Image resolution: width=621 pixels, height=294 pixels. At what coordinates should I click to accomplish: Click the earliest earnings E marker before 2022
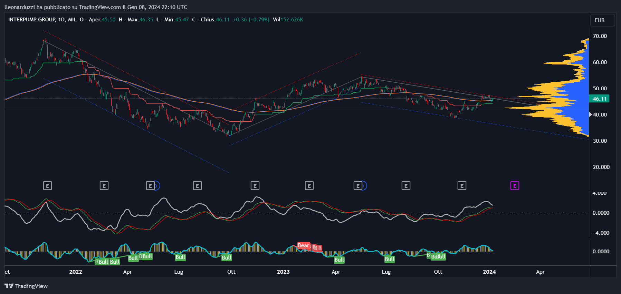(x=47, y=186)
